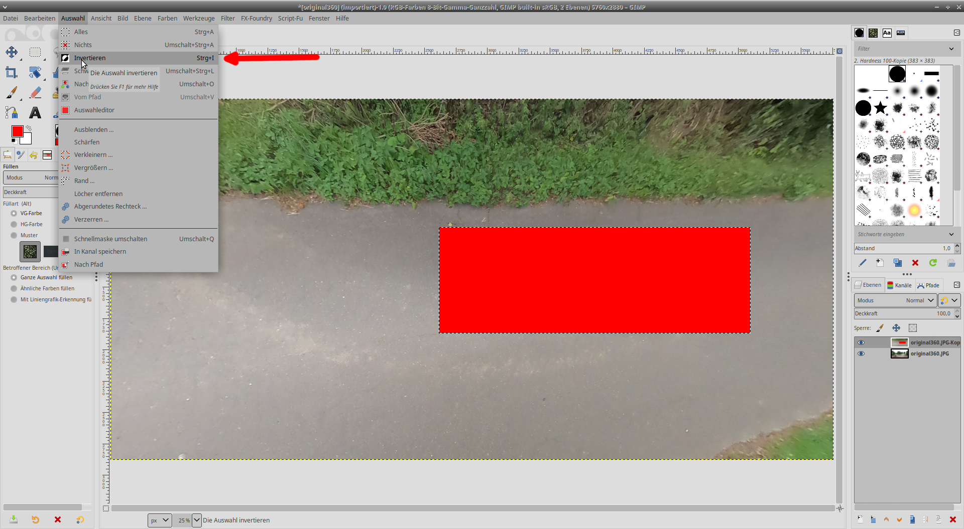Click the red foreground color swatch
Screen dimensions: 964x529
18,131
